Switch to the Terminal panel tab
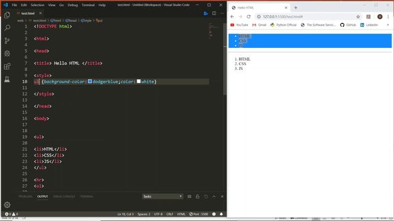The height and width of the screenshot is (221, 394). pos(86,196)
